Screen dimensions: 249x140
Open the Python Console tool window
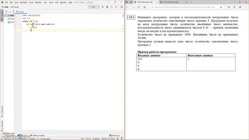click(37, 135)
